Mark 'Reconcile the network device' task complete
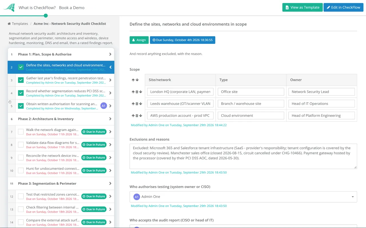Image resolution: width=366 pixels, height=228 pixels. point(21,158)
